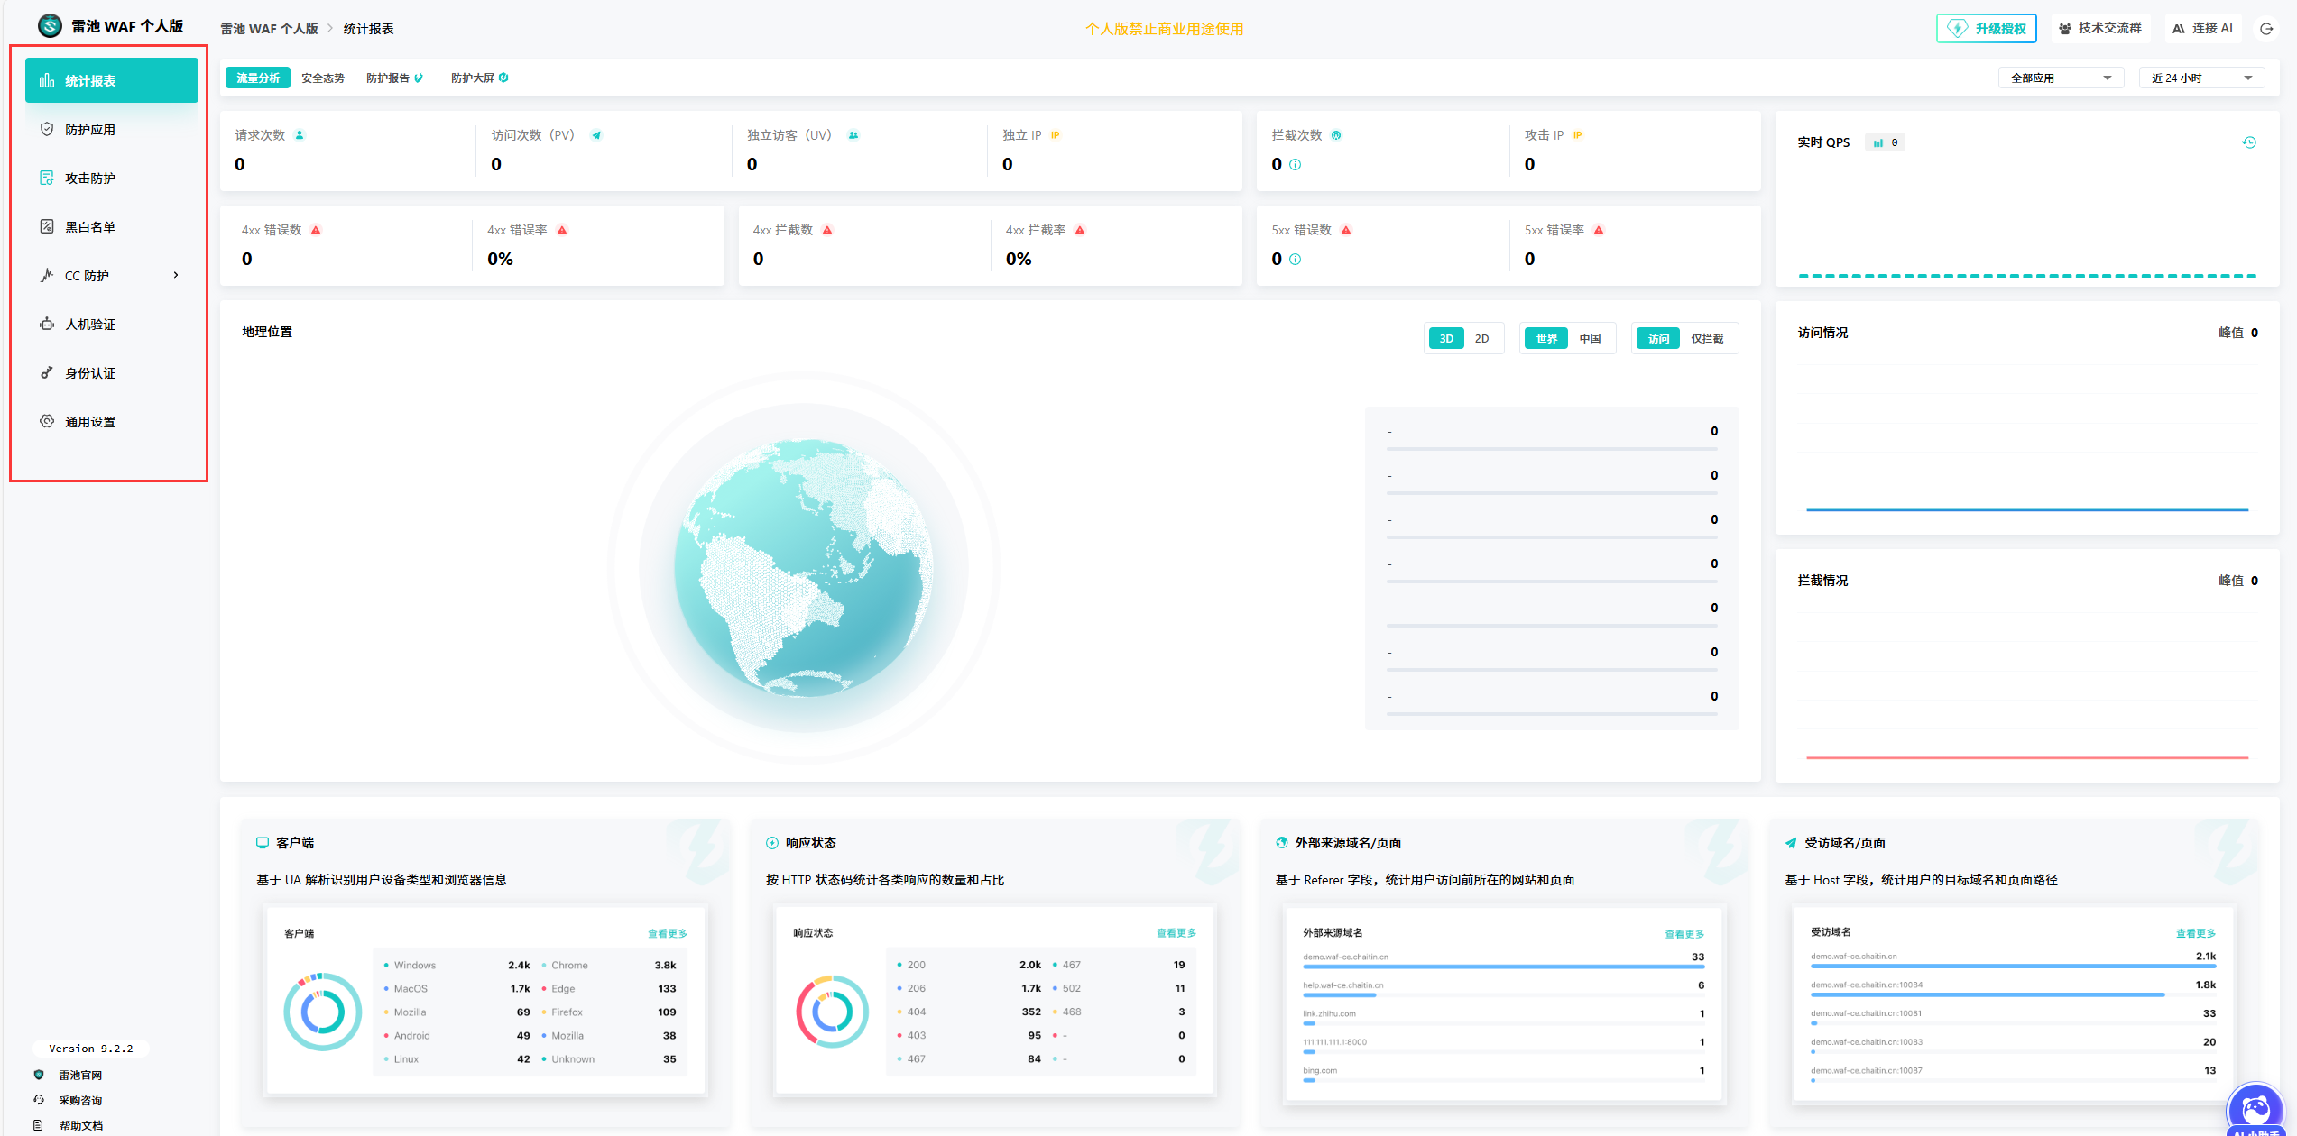Image resolution: width=2297 pixels, height=1136 pixels.
Task: Switch to the 安全态势 tab
Action: click(x=323, y=78)
